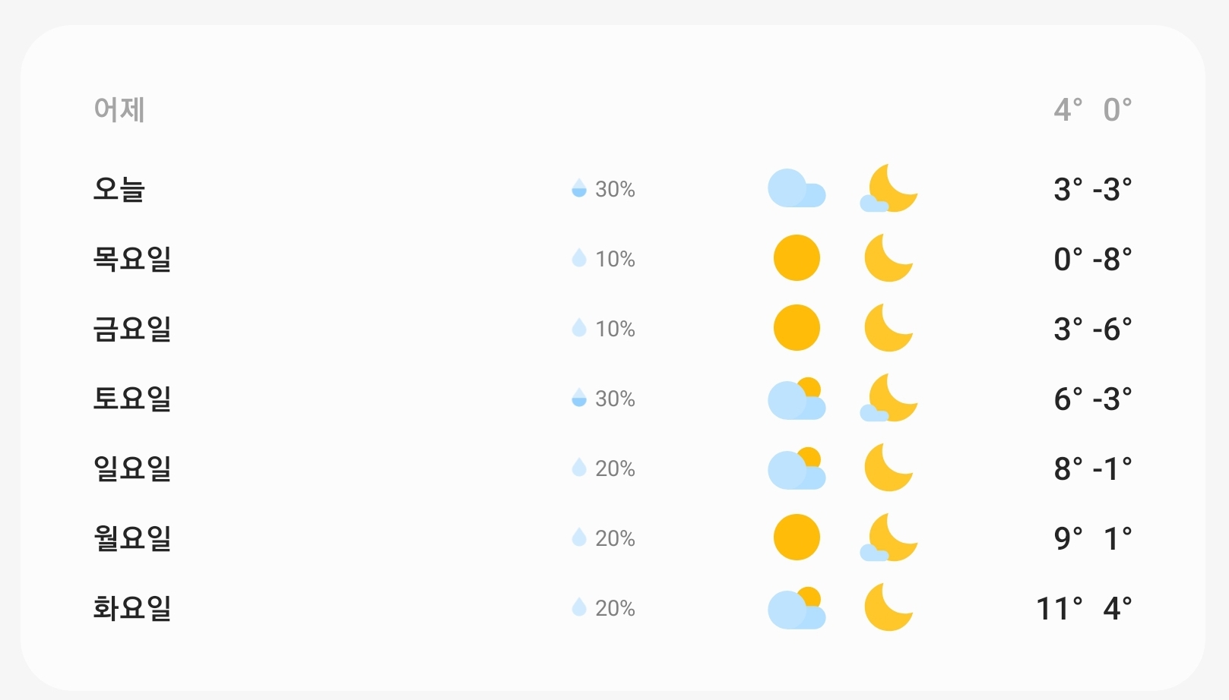This screenshot has width=1229, height=700.
Task: Tap 월요일 temperatures 9° 1°
Action: (x=1092, y=538)
